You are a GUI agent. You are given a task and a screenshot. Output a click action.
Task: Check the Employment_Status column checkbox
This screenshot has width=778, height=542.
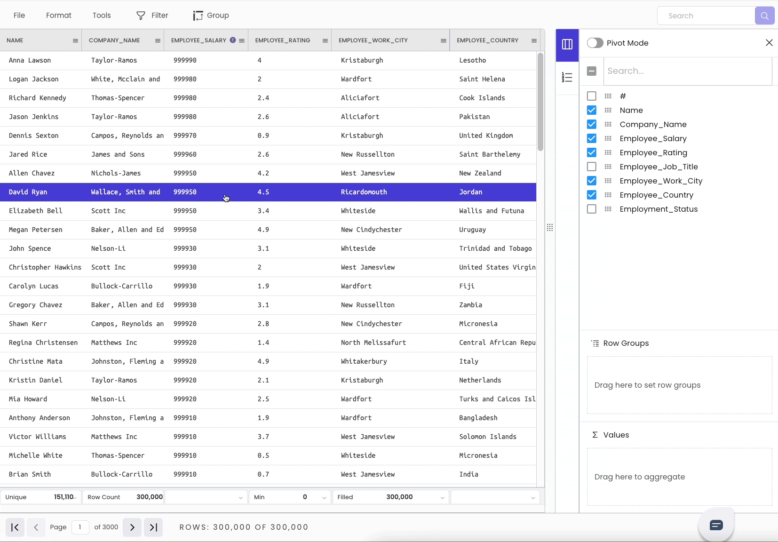(592, 209)
